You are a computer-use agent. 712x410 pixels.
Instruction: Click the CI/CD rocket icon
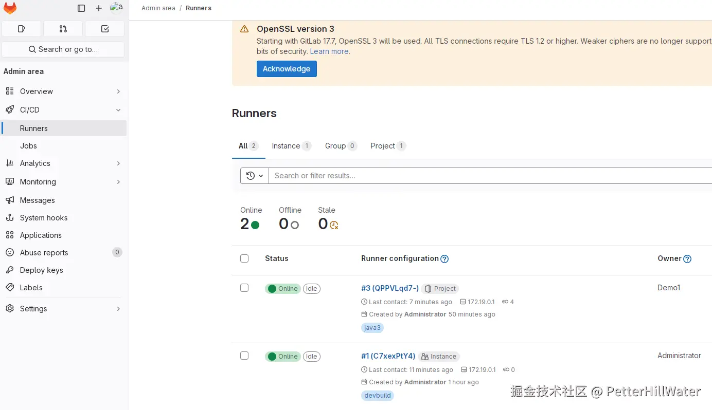tap(10, 110)
